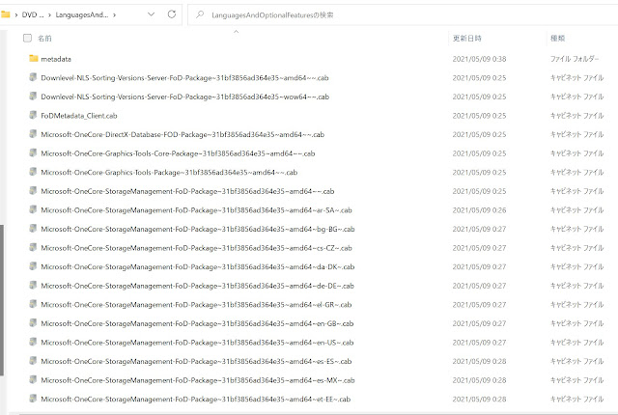This screenshot has width=618, height=415.
Task: Click the FoDMetadata_Client.cab file icon
Action: pos(33,115)
